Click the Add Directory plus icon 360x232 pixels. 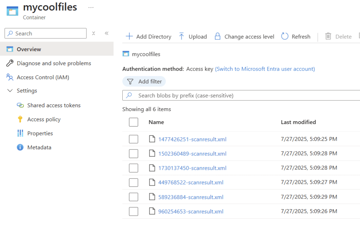click(x=129, y=37)
